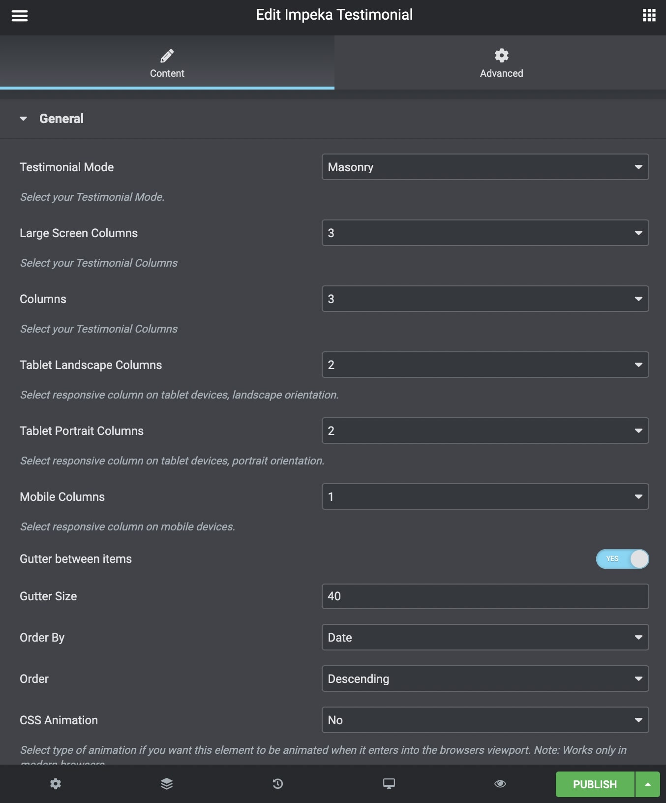
Task: Open the widgets grid panel
Action: [649, 16]
